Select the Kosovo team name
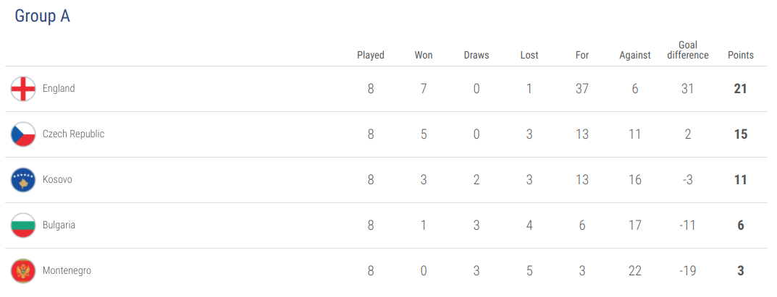Viewport: 777px width, 297px height. pos(57,180)
